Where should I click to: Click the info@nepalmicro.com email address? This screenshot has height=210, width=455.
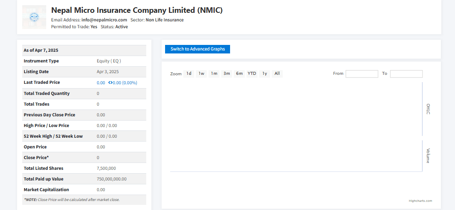tap(104, 20)
